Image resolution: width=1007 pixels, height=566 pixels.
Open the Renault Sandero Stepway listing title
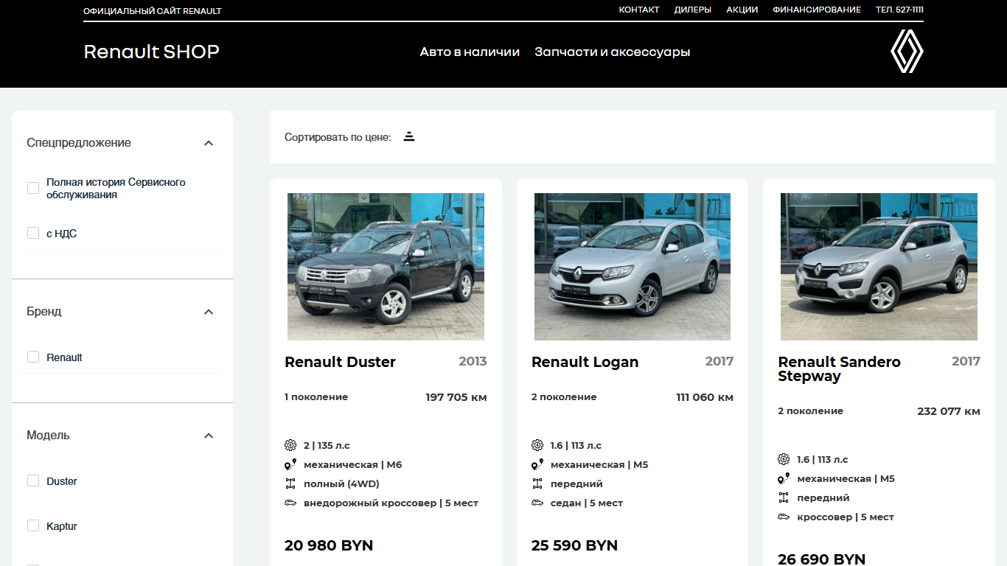(x=839, y=368)
